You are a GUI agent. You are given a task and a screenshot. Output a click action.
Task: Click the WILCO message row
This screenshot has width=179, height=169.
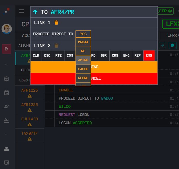(112, 107)
